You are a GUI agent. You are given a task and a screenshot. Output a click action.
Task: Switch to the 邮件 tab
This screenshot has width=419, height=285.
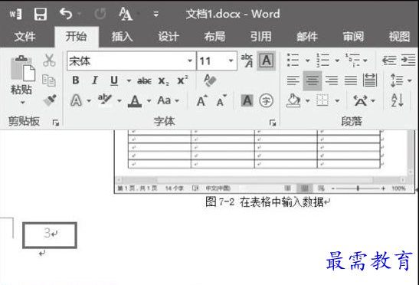[307, 37]
